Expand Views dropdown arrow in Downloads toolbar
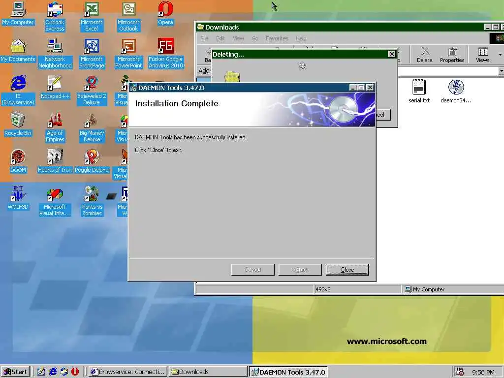The image size is (504, 378). click(x=500, y=55)
